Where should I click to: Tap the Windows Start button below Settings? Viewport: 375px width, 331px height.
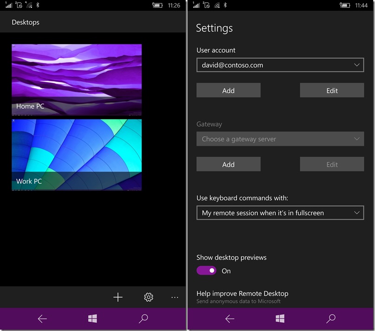pyautogui.click(x=279, y=319)
